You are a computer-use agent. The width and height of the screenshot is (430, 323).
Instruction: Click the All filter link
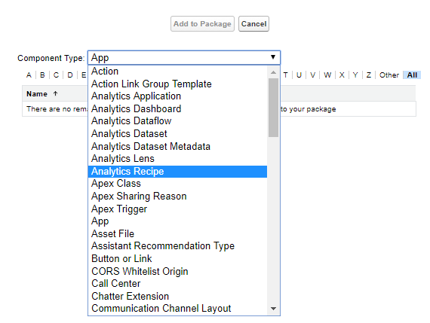[x=412, y=75]
